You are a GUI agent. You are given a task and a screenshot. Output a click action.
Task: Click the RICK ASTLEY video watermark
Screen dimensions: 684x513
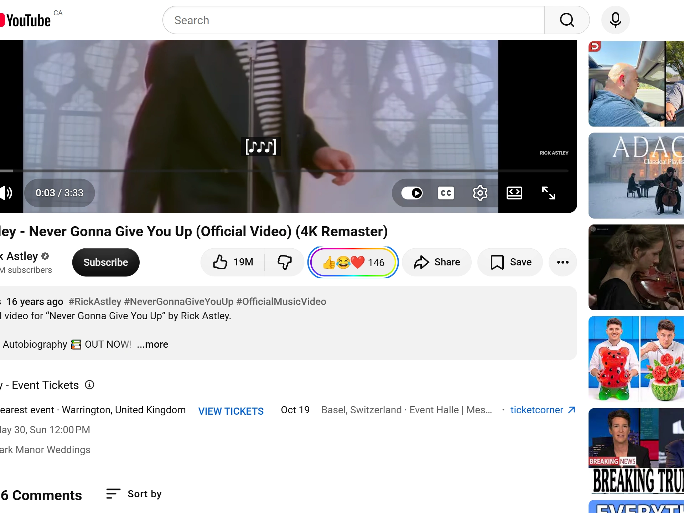coord(554,153)
